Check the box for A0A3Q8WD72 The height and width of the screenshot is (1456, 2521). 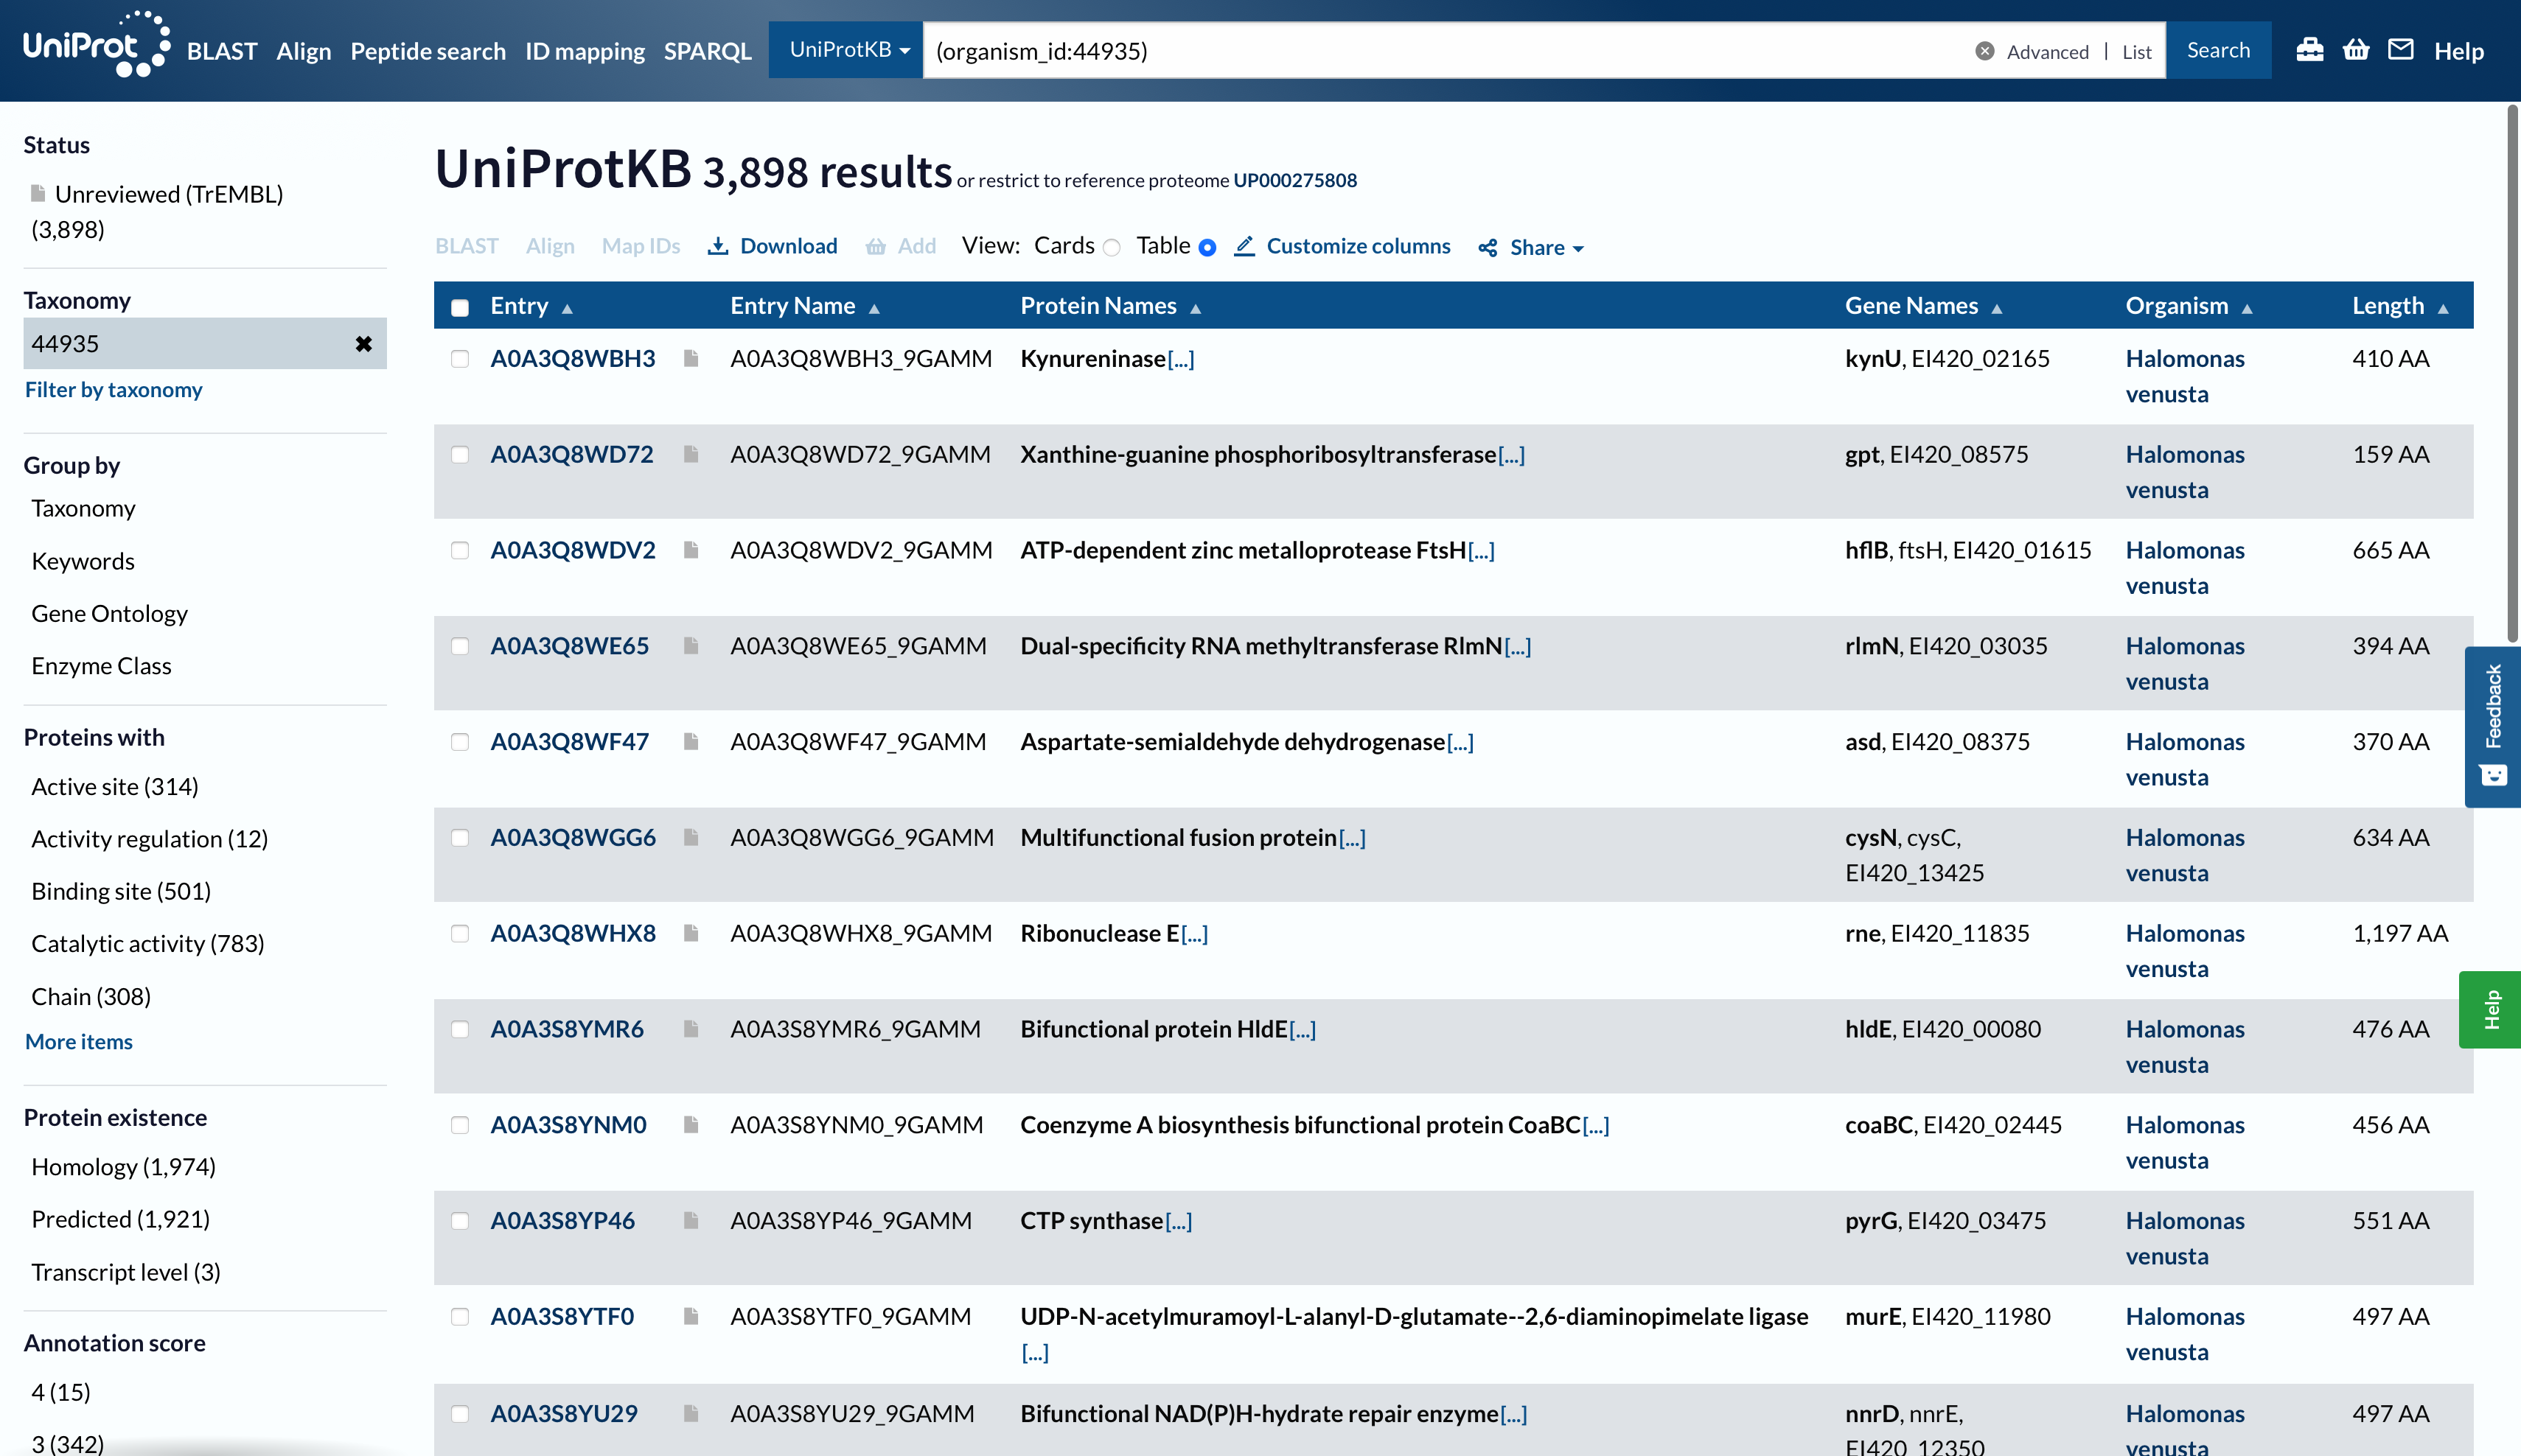460,454
